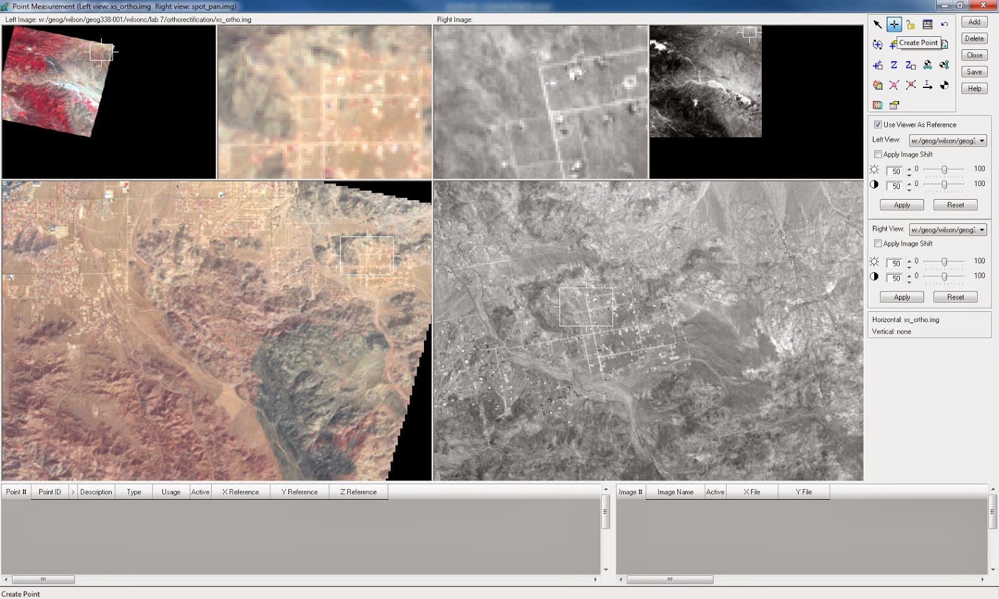Enable Apply Image Shift for Right View

[x=878, y=243]
